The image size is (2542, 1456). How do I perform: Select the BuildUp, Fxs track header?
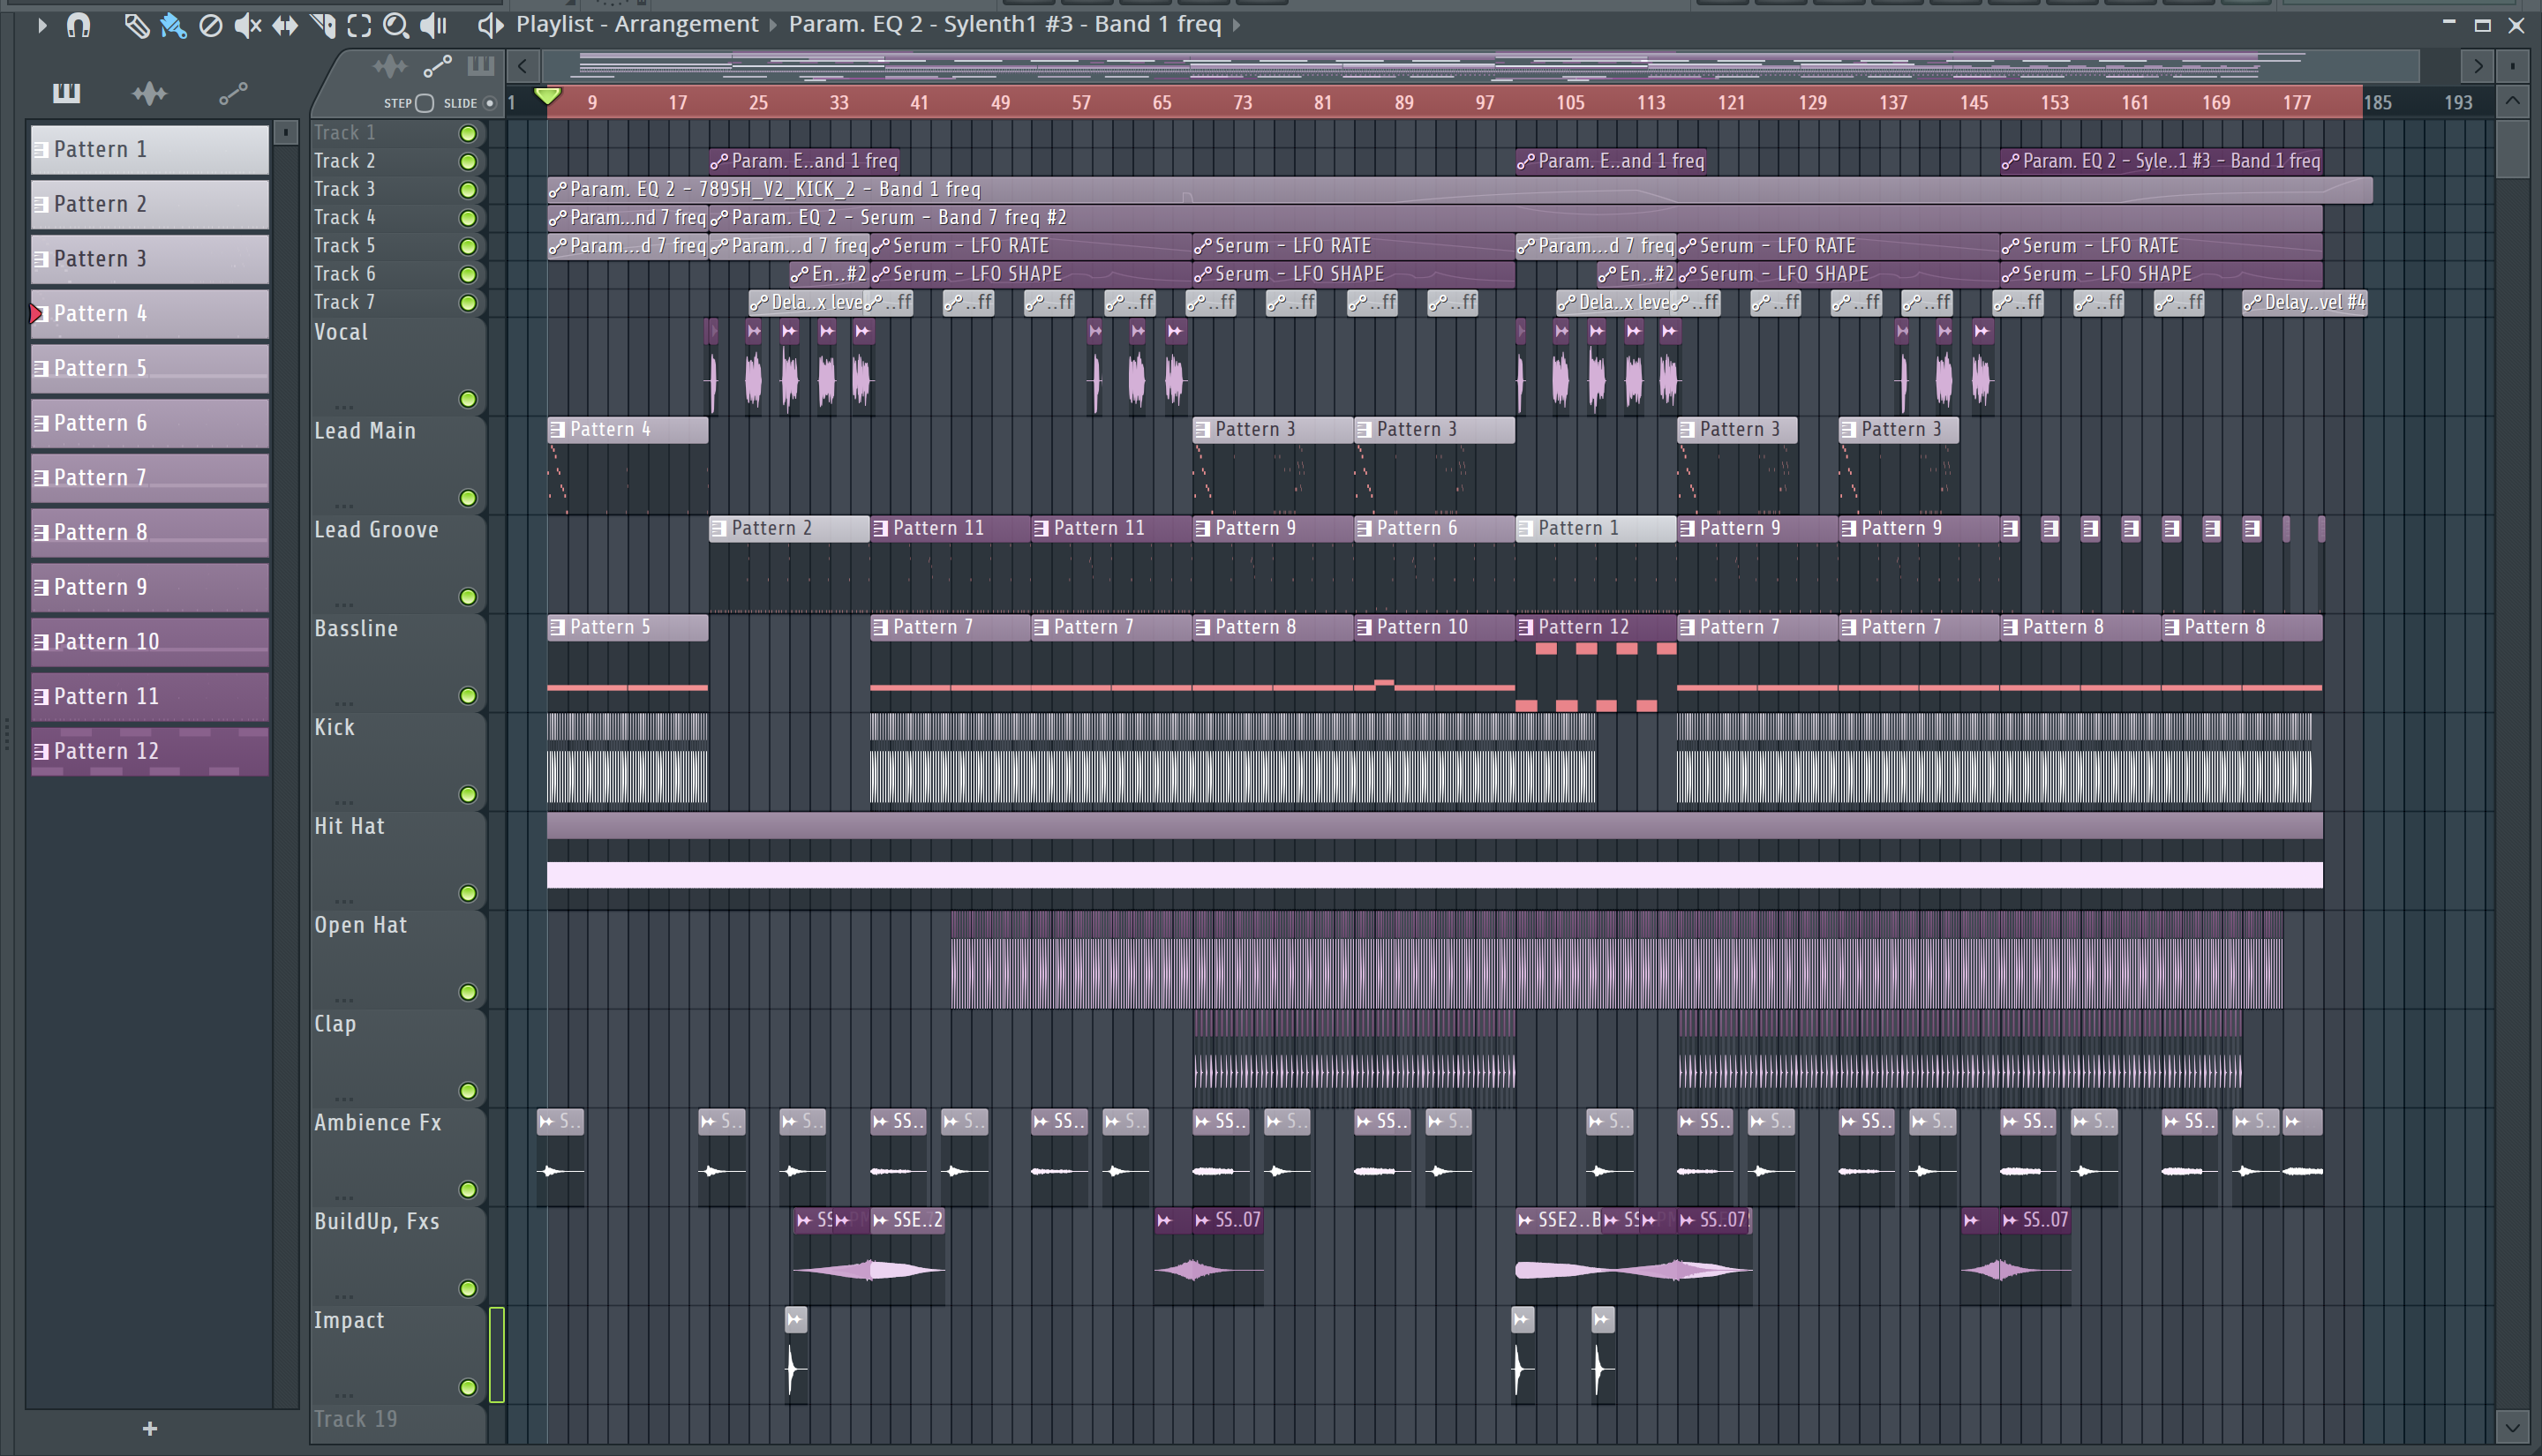[x=398, y=1256]
